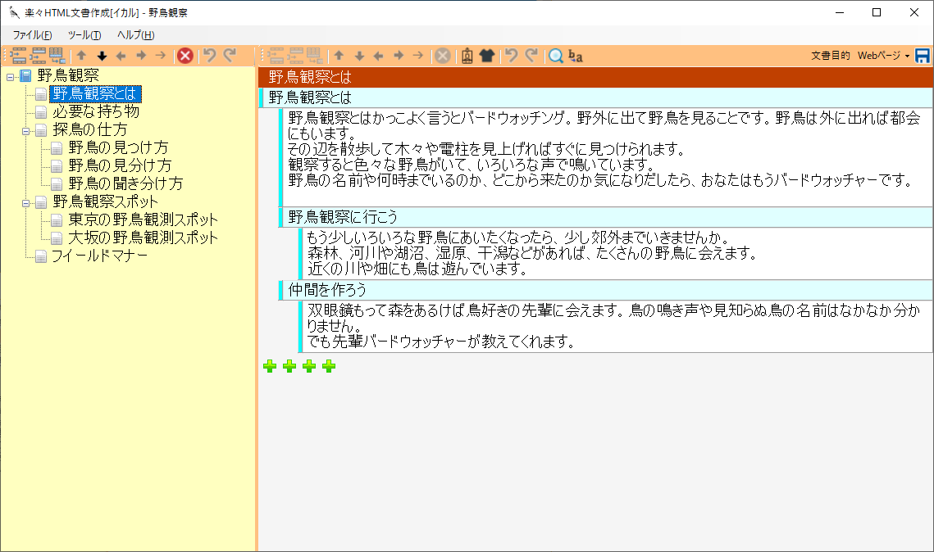Click the clipboard icon left of the T-shirt
The width and height of the screenshot is (934, 552).
tap(467, 56)
